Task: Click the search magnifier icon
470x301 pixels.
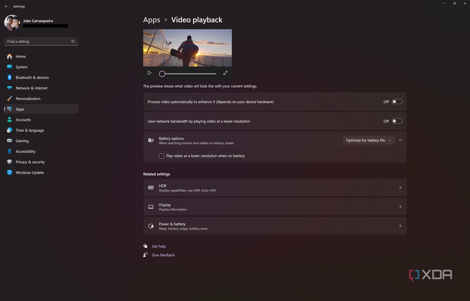Action: click(x=73, y=42)
